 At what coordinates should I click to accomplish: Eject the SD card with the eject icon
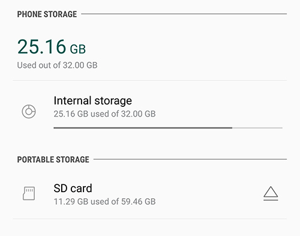point(271,193)
